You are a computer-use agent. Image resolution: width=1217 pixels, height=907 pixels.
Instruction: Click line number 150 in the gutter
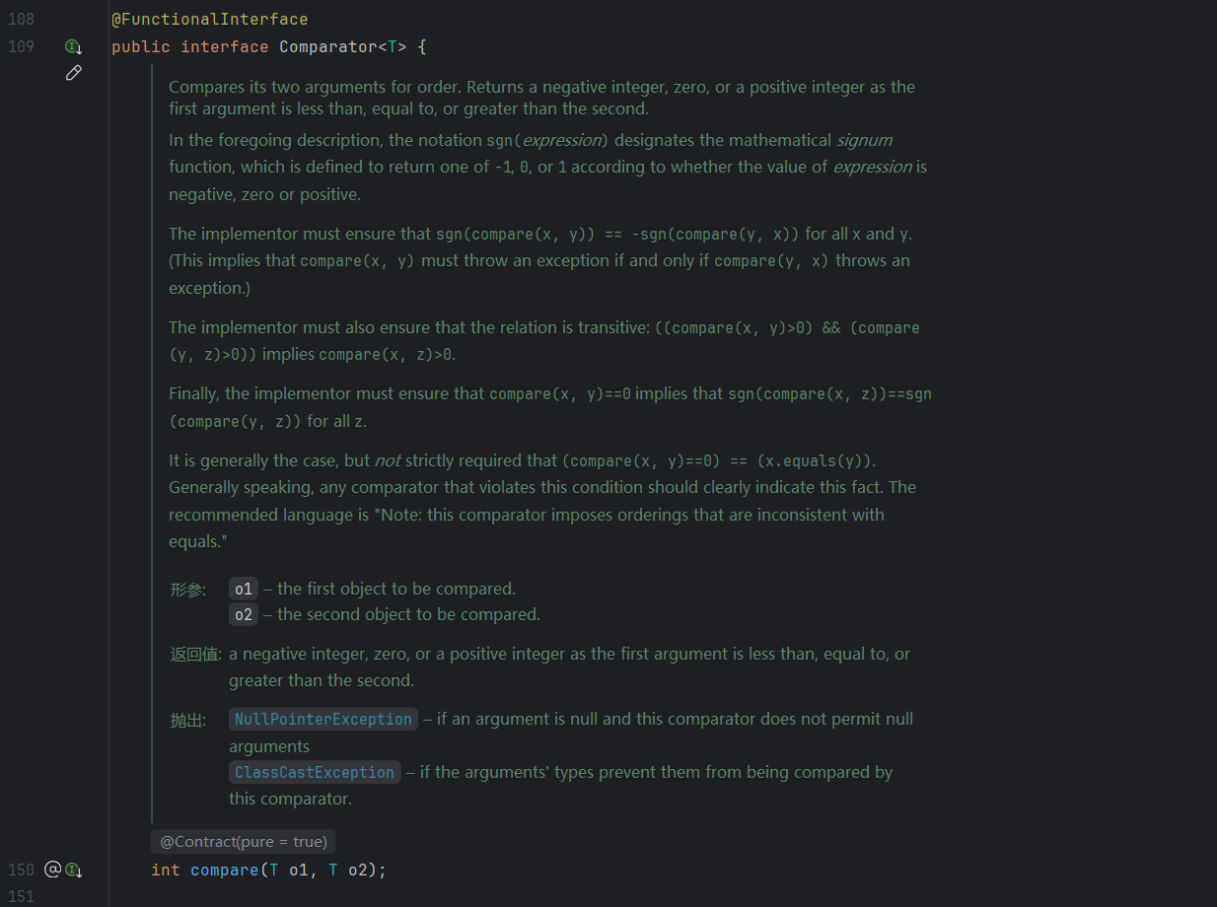coord(21,870)
